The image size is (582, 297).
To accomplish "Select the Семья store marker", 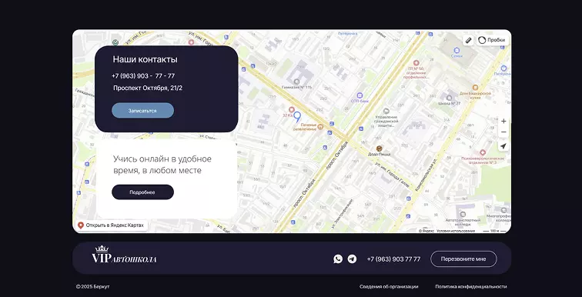I will tap(457, 50).
